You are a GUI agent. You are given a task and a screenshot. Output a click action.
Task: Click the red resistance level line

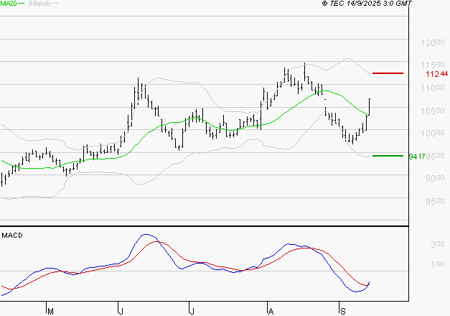click(x=388, y=73)
